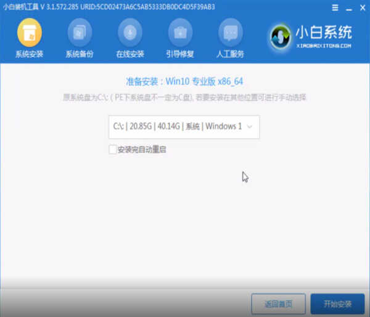Viewport: 370px width, 317px height.
Task: Expand the C:\ partition dropdown
Action: (x=184, y=127)
